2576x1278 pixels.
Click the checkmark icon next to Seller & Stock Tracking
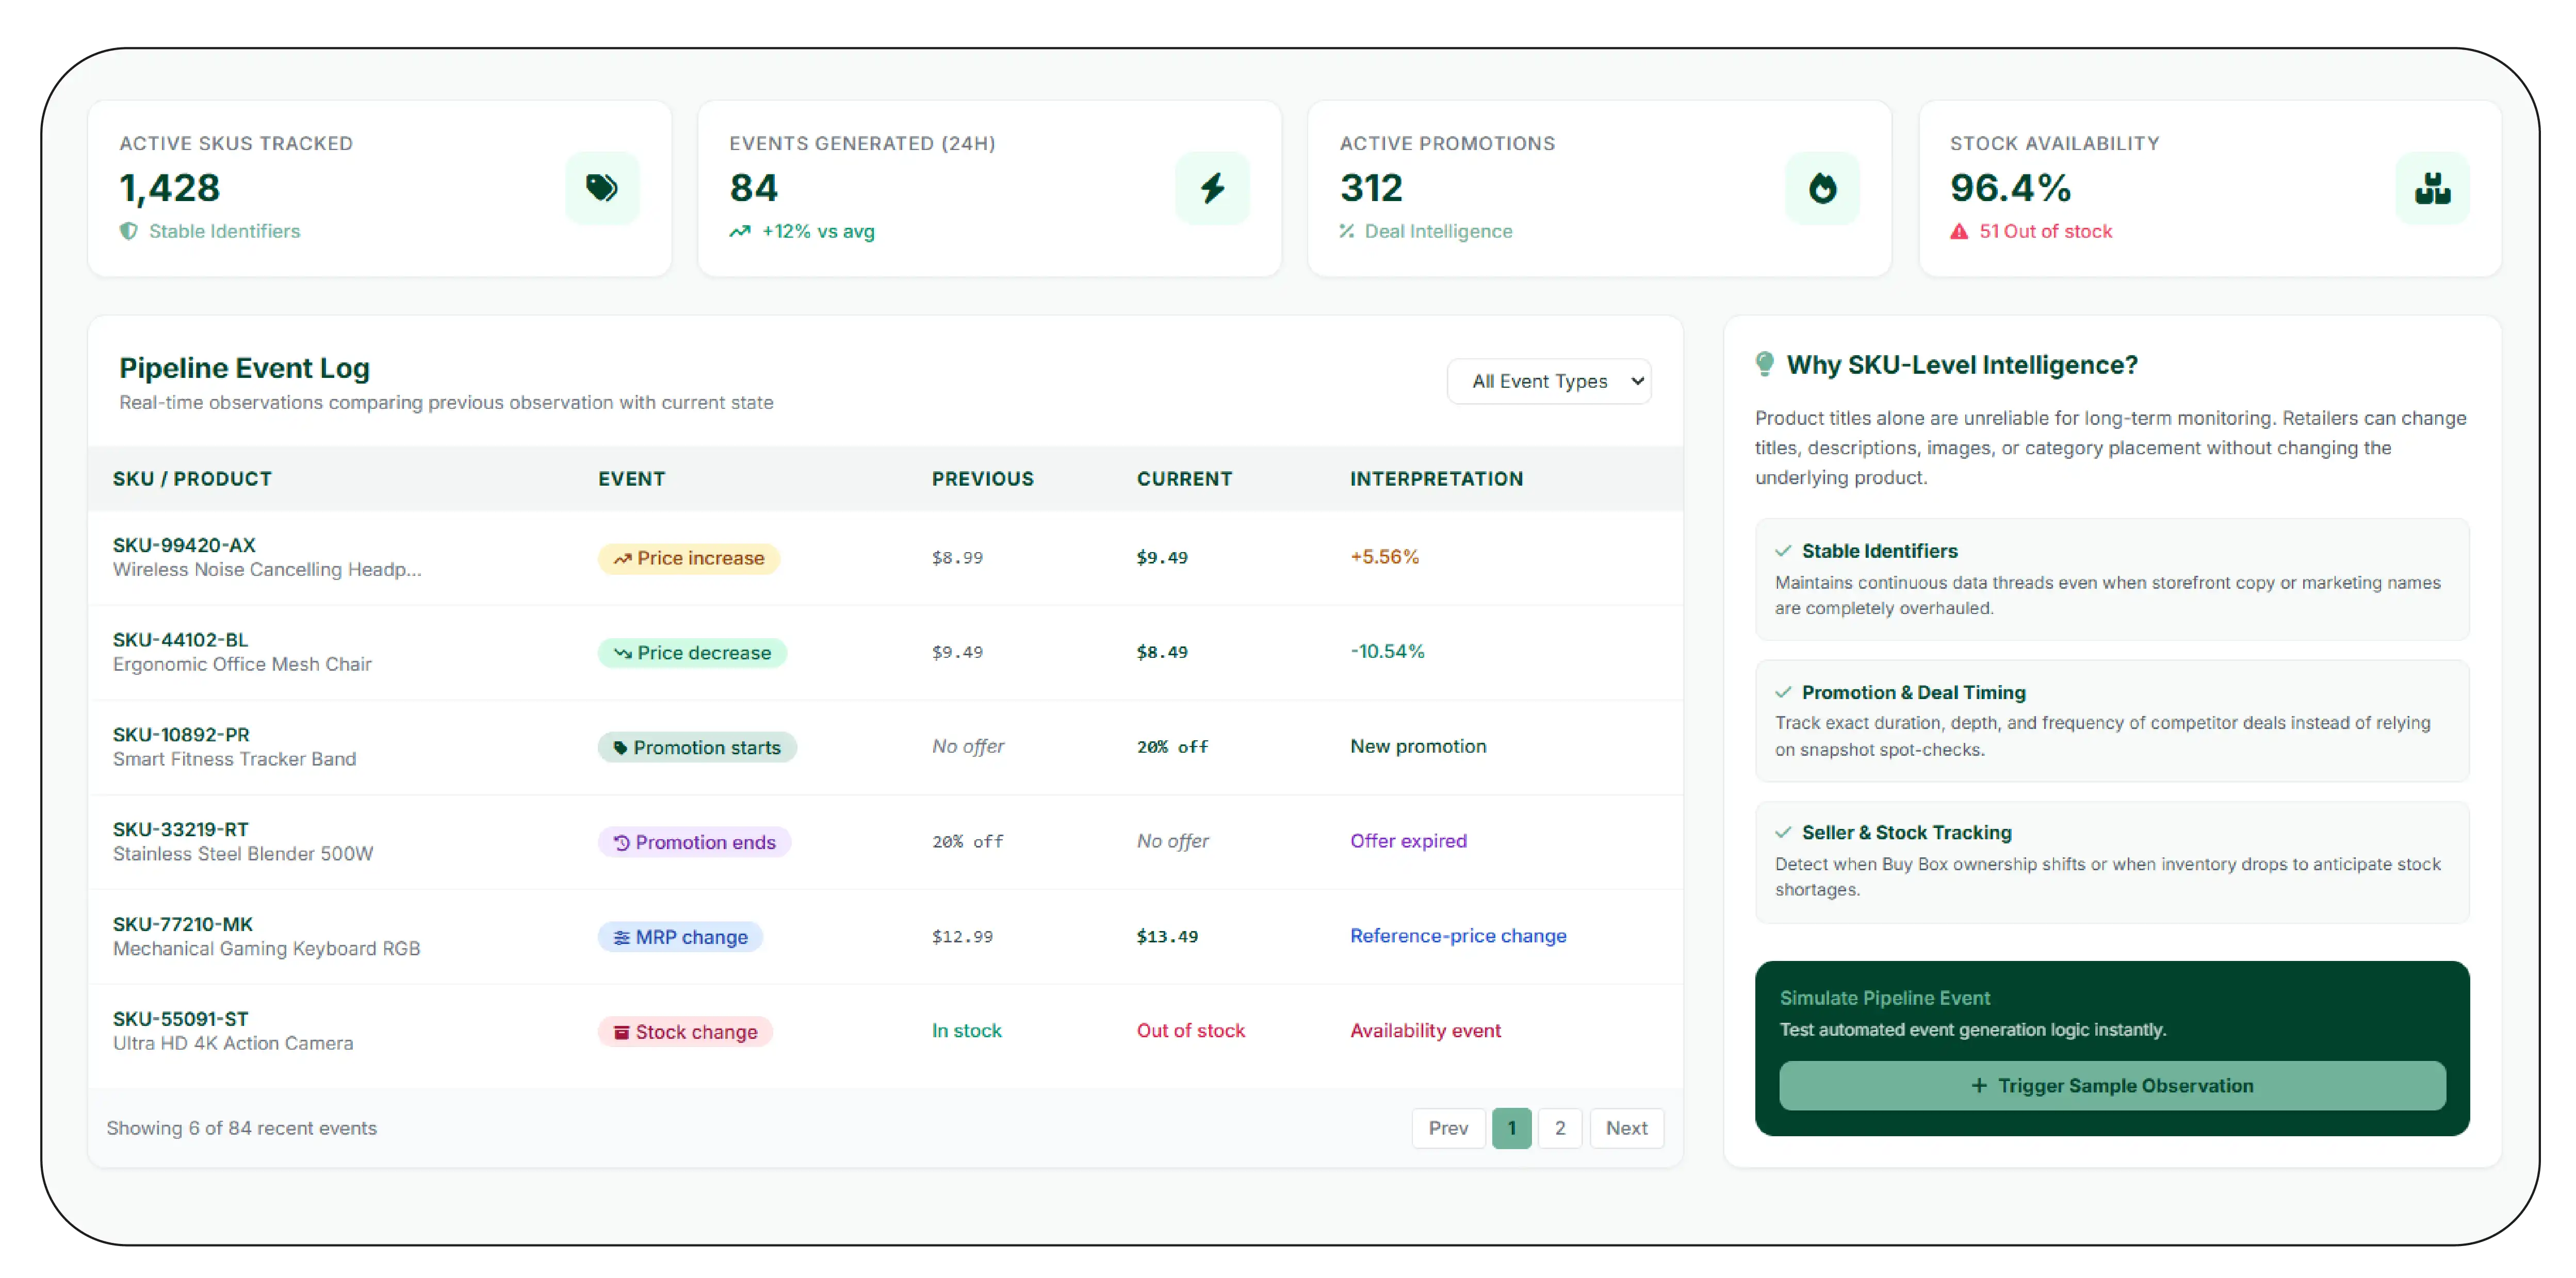pos(1782,833)
